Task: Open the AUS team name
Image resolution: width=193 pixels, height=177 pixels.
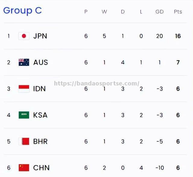Action: (x=40, y=62)
